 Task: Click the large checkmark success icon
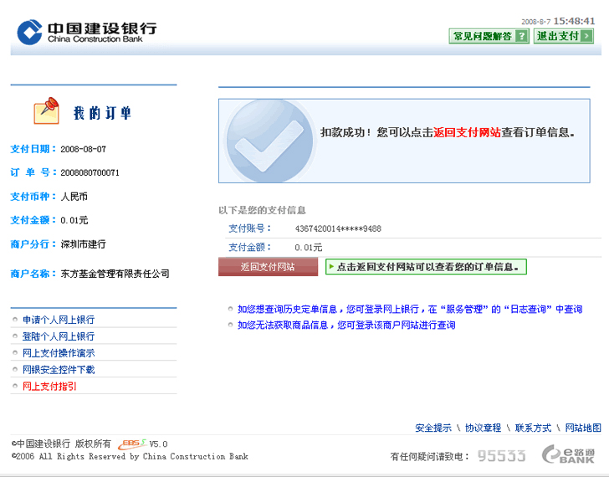point(269,141)
